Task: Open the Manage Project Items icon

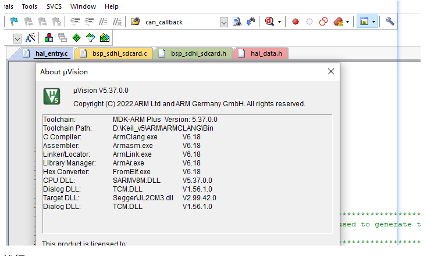Action: tap(49, 38)
